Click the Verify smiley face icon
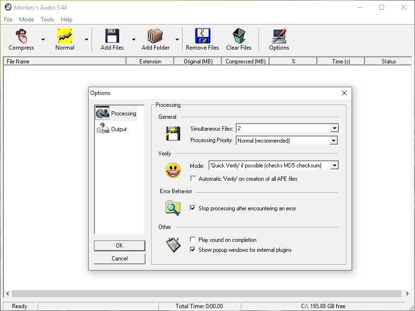Viewport: 415px width, 311px height. [173, 170]
